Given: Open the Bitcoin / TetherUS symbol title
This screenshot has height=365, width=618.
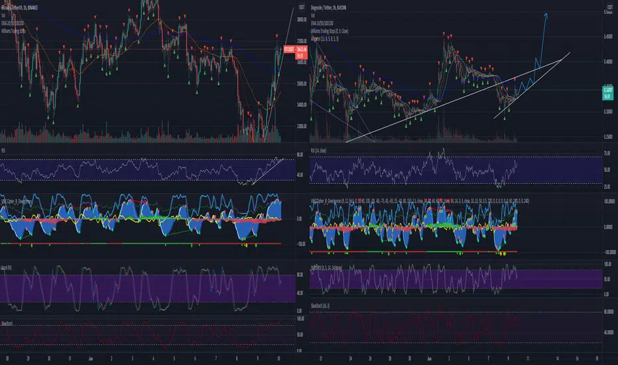Looking at the screenshot, I should (x=19, y=7).
